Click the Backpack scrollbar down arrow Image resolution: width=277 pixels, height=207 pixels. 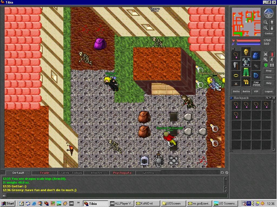(x=274, y=150)
